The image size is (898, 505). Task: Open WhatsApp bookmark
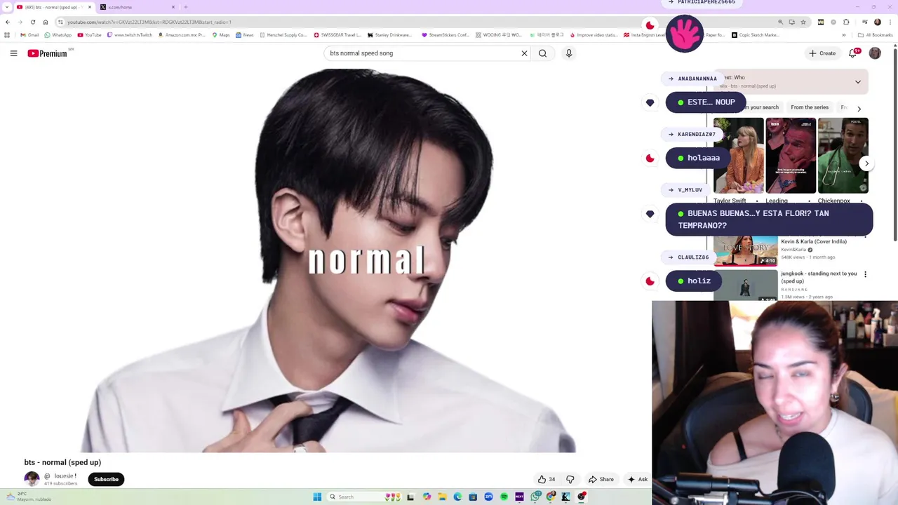(x=58, y=35)
